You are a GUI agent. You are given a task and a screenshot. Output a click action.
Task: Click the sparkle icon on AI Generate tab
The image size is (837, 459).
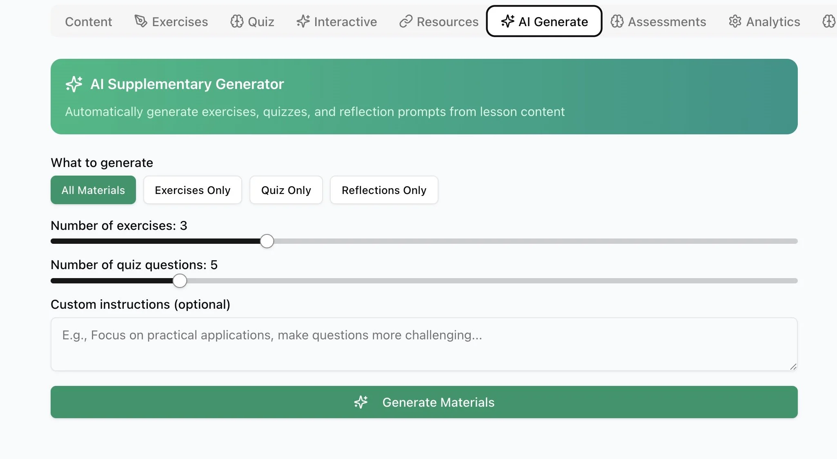[x=508, y=21]
